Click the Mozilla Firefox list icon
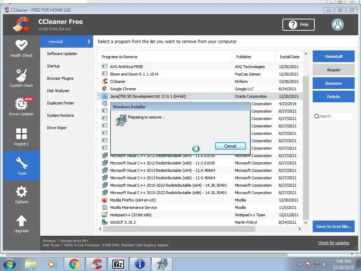Screen dimensions: 361x271 click(x=104, y=200)
